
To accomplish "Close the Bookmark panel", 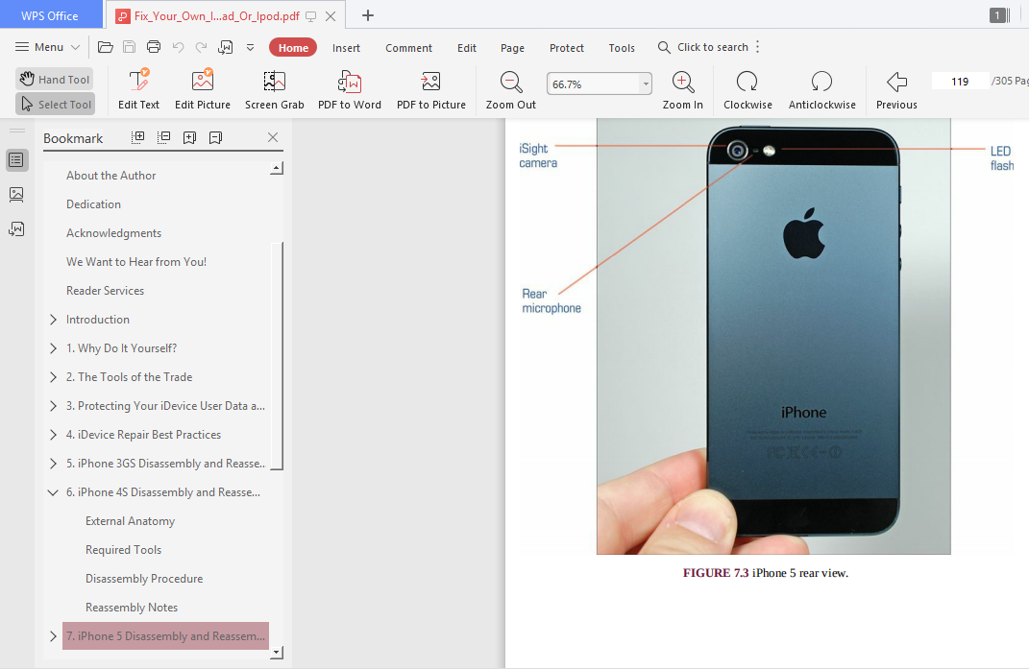I will coord(273,137).
